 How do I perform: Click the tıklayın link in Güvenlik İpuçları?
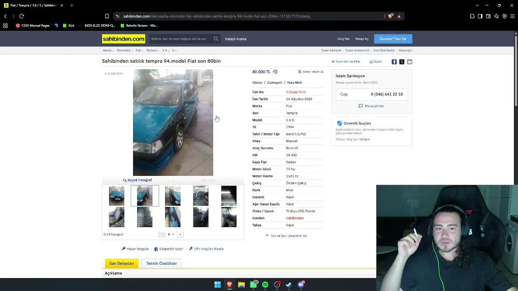coord(364,139)
